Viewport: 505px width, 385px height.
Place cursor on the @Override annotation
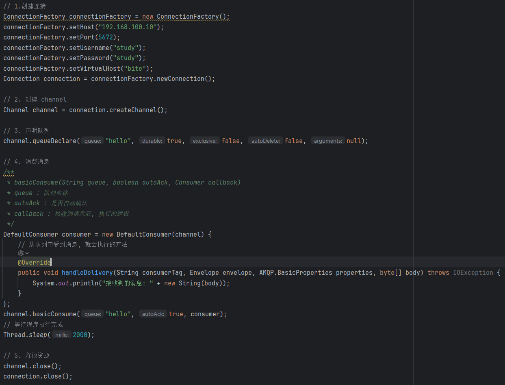pos(34,262)
